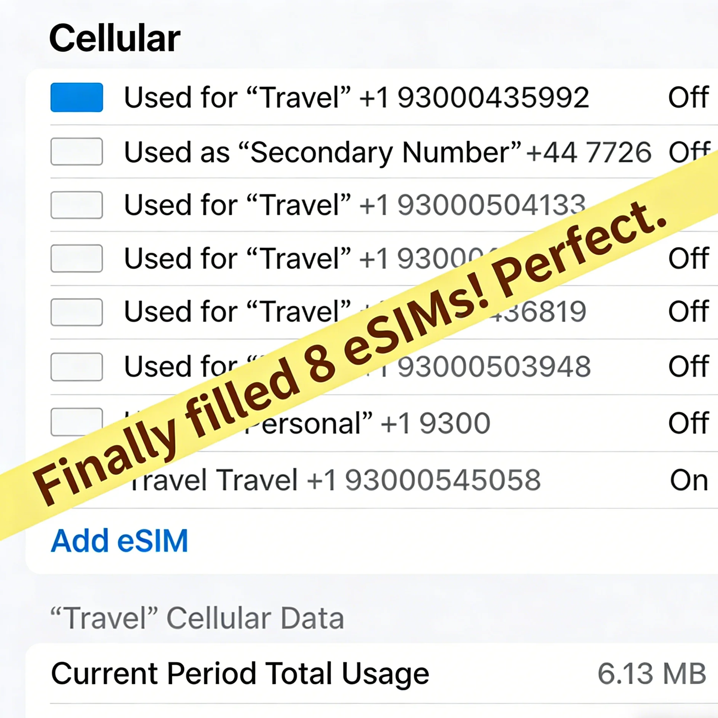This screenshot has height=718, width=718.
Task: Click the On status of the 93000545058 line
Action: tap(689, 480)
